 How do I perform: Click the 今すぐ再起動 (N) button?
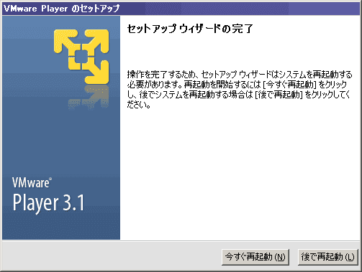pos(255,257)
